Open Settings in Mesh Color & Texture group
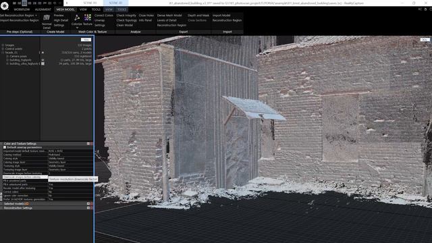The image size is (432, 243). [100, 25]
